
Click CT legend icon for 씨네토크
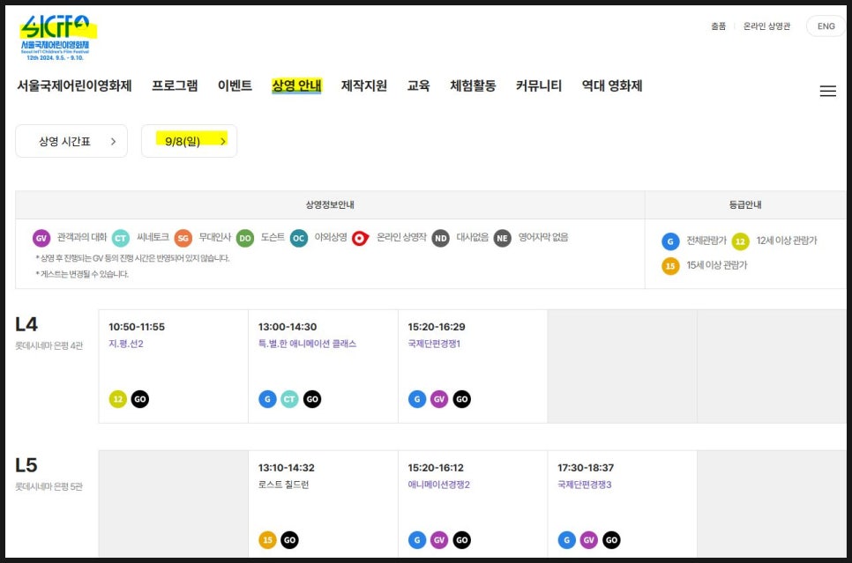[x=121, y=238]
